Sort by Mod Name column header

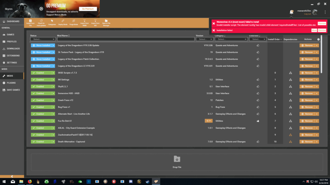click(x=63, y=36)
